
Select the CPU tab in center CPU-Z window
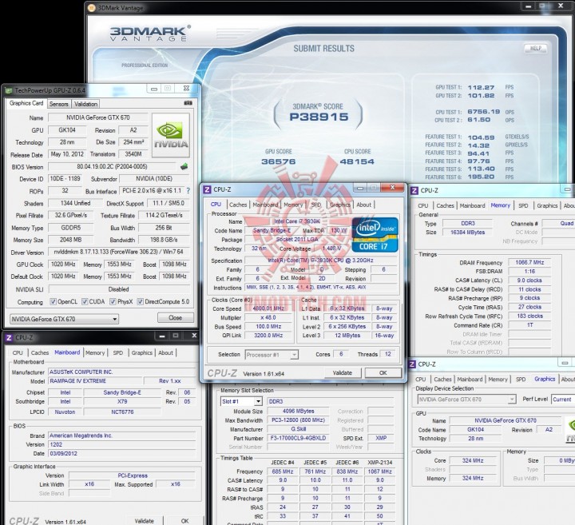tap(216, 205)
